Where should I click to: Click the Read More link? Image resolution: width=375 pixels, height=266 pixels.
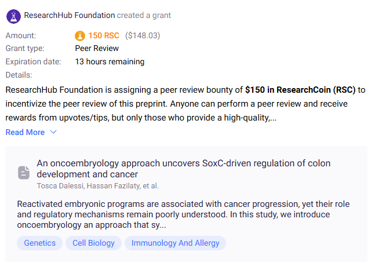coord(25,133)
